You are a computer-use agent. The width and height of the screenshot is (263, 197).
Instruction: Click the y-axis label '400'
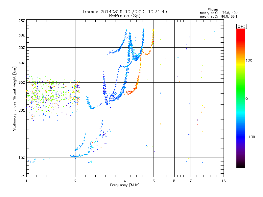tap(22, 63)
